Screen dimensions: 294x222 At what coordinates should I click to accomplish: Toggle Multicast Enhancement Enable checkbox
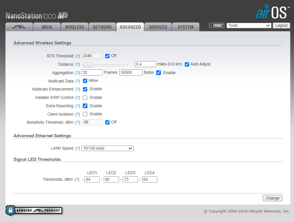tap(85, 89)
